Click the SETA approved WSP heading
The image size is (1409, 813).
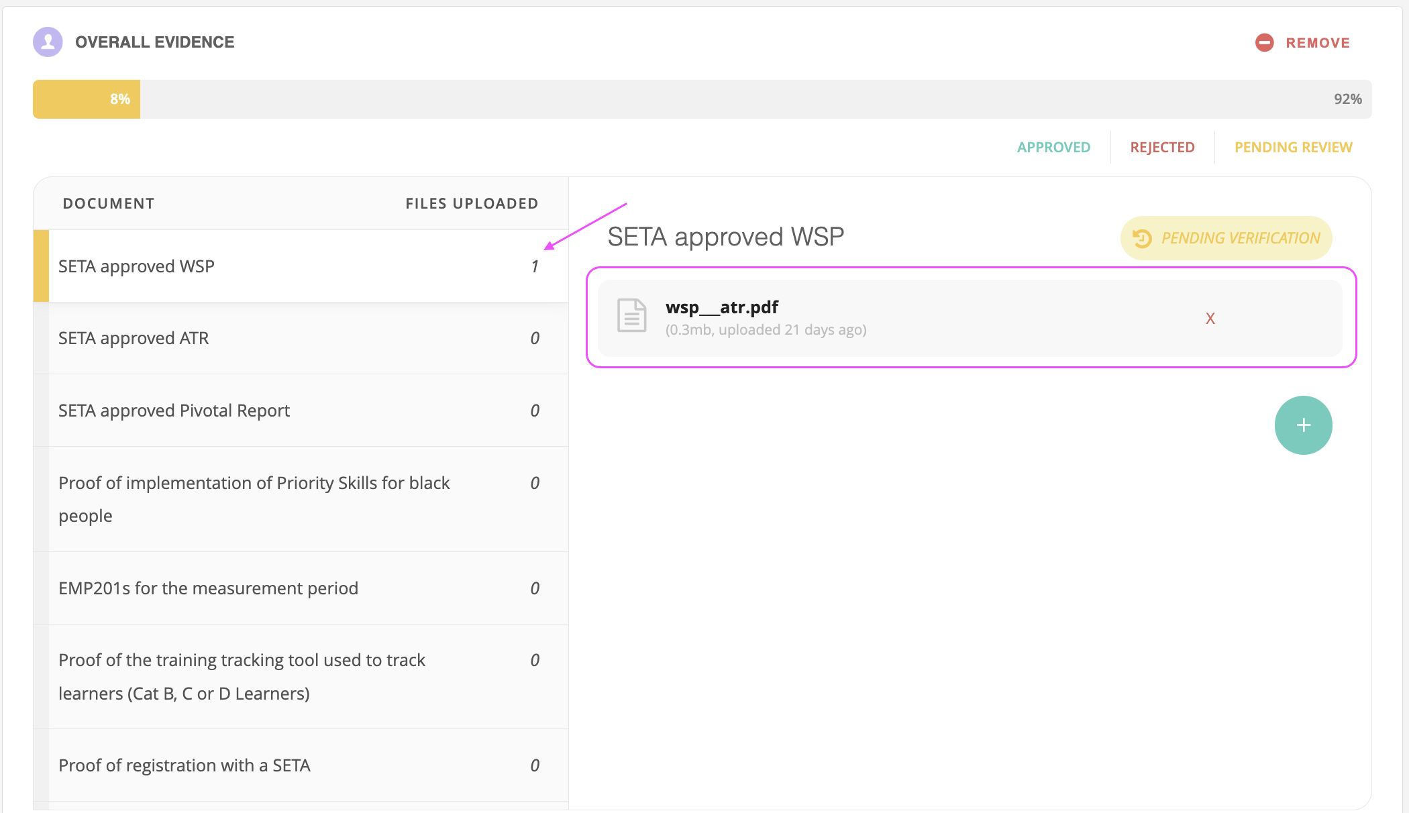(725, 236)
